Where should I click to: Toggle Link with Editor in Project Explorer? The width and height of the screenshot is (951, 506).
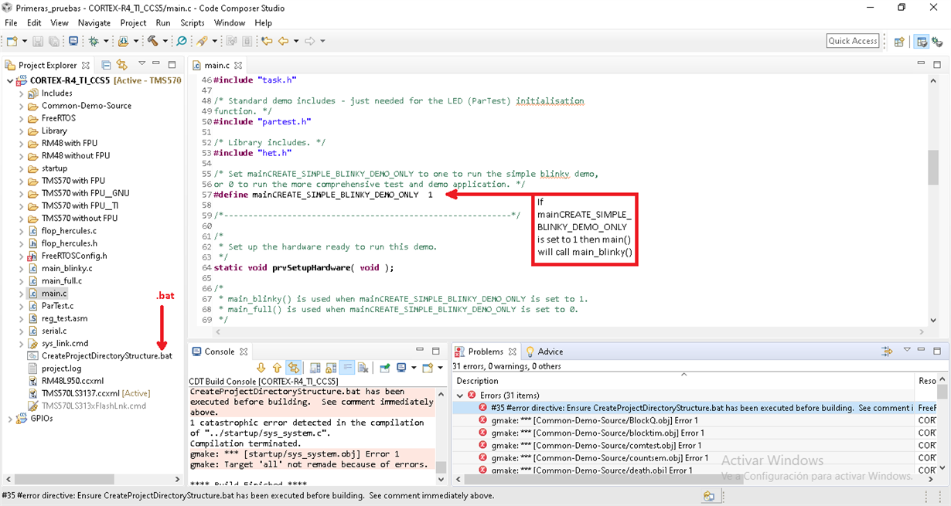121,65
